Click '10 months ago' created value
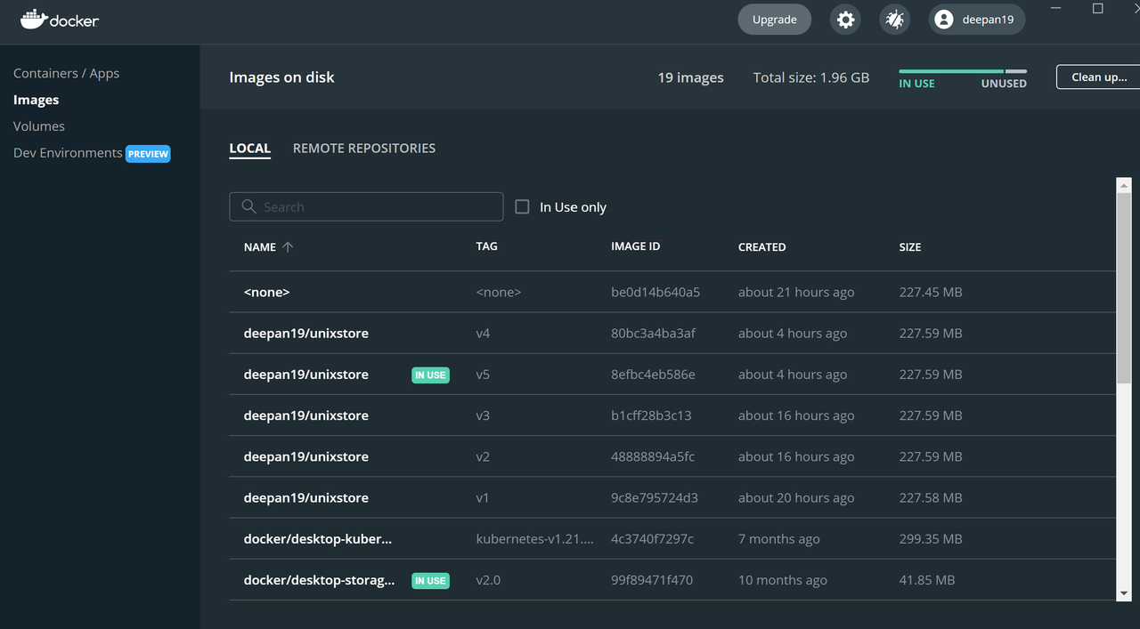 (783, 580)
